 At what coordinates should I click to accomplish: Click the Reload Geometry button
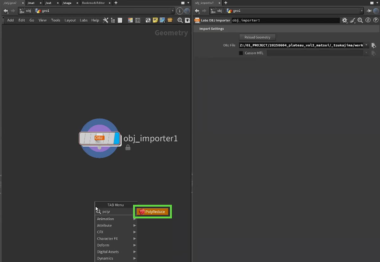point(257,37)
